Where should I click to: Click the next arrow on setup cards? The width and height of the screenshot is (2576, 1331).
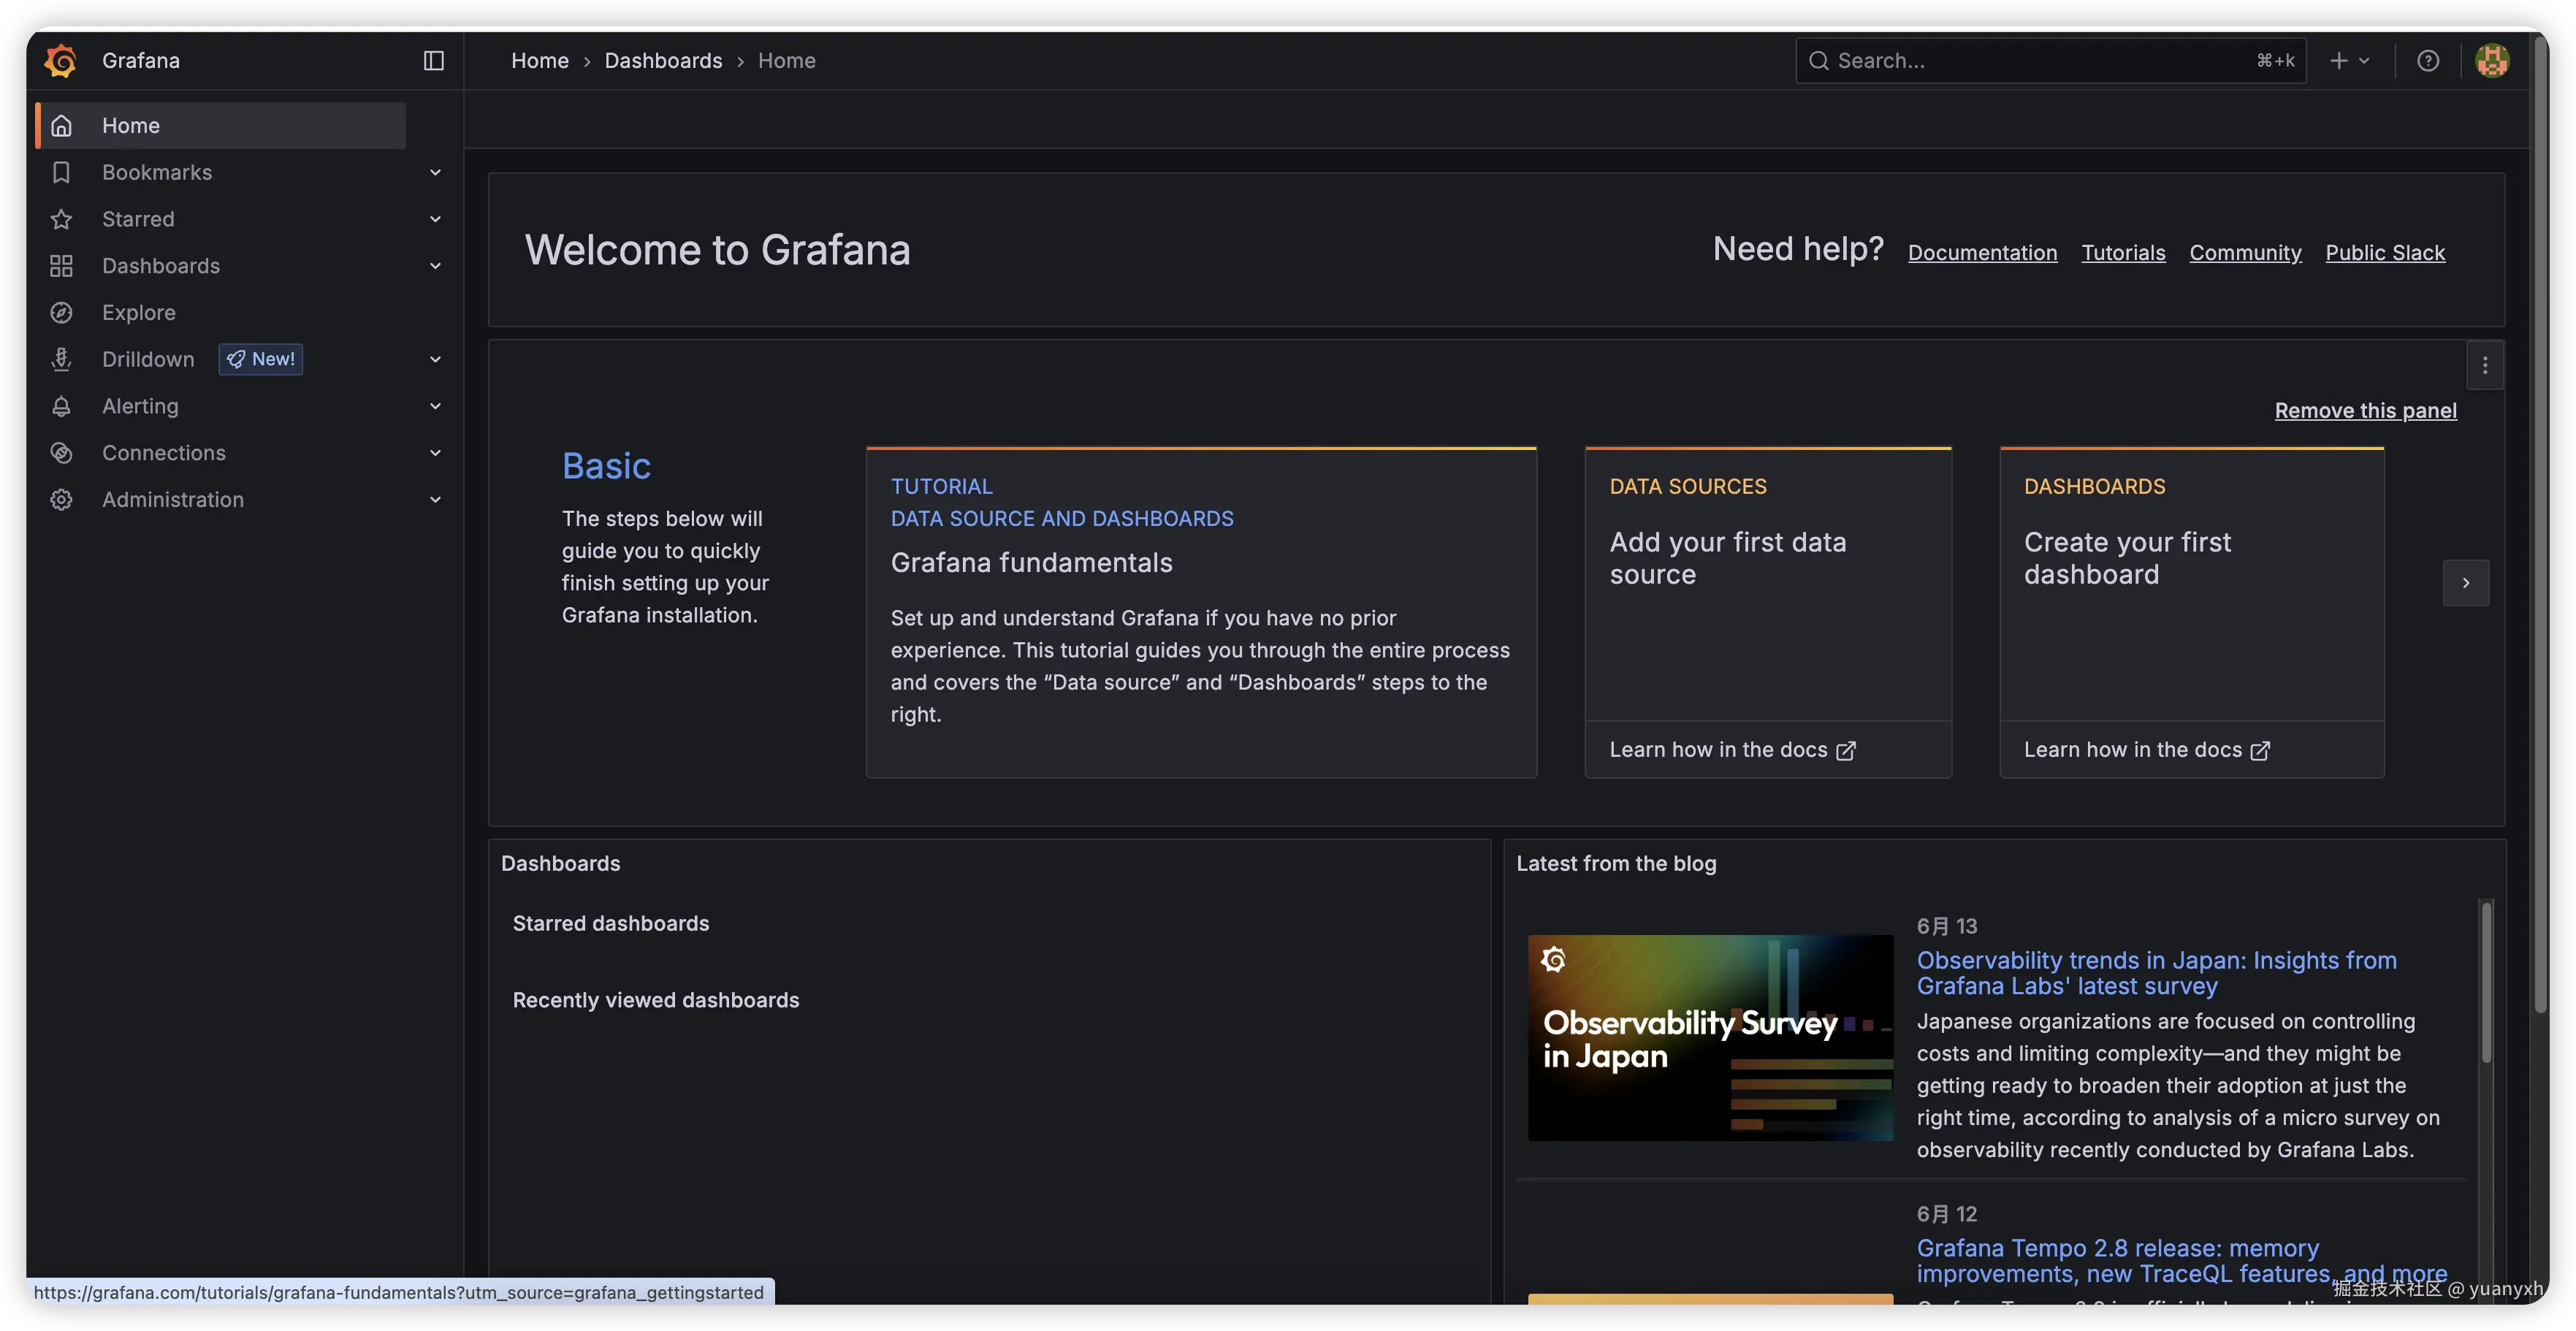(x=2465, y=583)
